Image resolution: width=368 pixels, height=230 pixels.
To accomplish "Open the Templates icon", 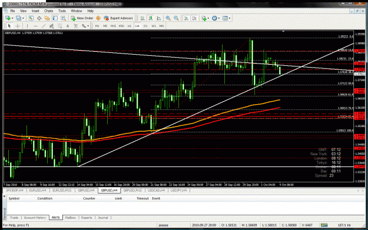I will pos(225,18).
